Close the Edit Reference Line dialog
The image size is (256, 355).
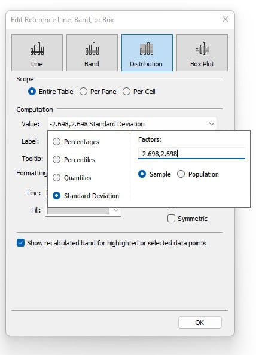pyautogui.click(x=225, y=20)
